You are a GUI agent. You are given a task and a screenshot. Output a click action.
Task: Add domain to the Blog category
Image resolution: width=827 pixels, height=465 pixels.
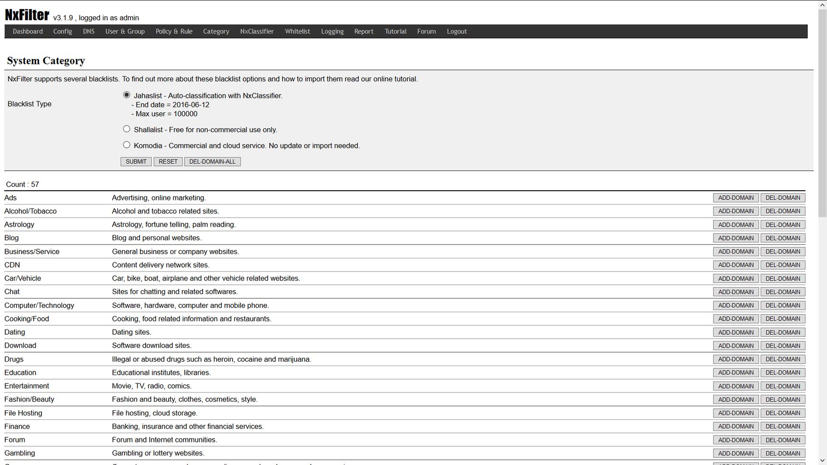point(736,238)
